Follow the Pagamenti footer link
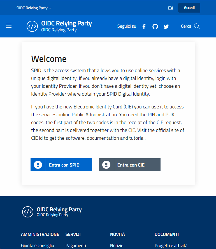The image size is (216, 249). pyautogui.click(x=76, y=246)
